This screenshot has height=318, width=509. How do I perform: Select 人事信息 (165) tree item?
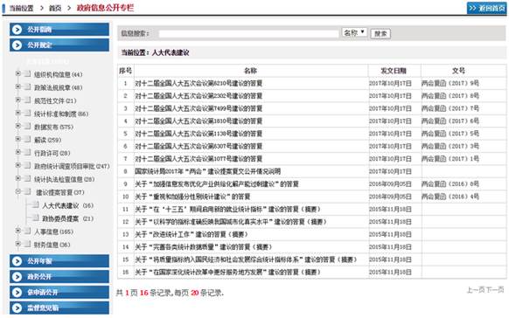point(53,232)
